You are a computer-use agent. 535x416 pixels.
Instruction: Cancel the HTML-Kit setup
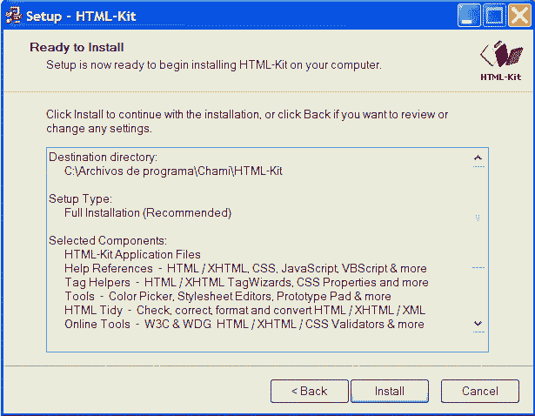pos(480,391)
